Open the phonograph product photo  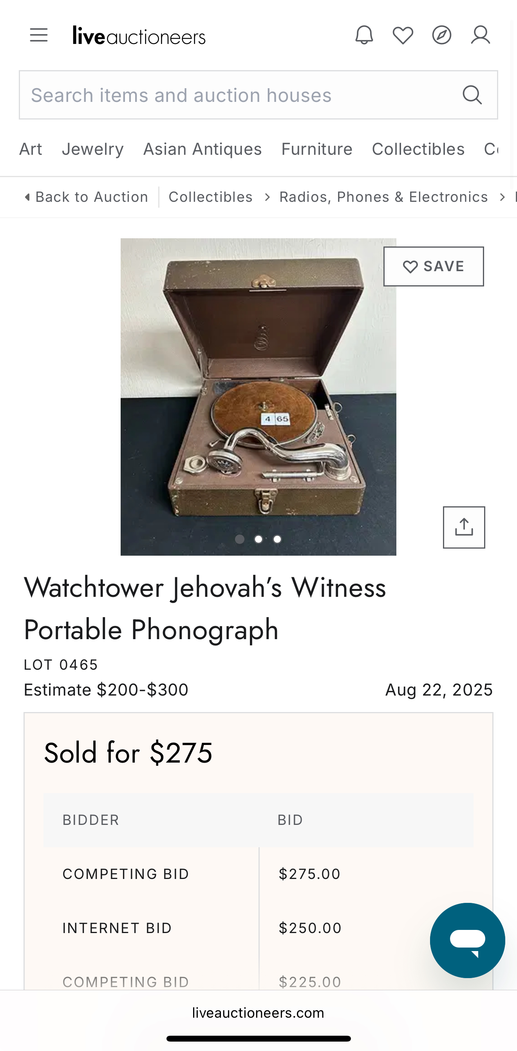(258, 388)
